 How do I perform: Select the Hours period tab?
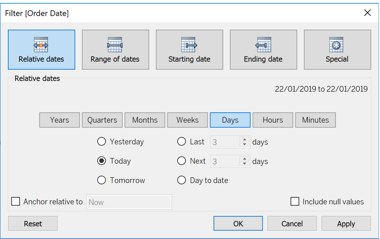(273, 120)
